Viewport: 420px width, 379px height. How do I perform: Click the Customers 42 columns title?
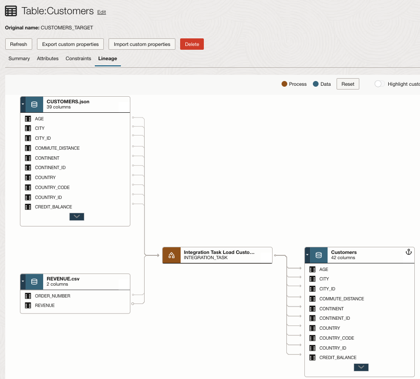click(x=344, y=255)
